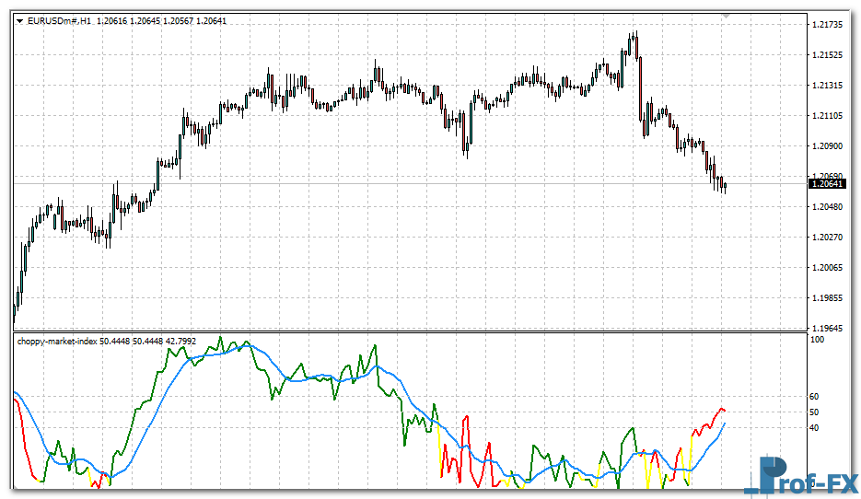
Task: Click the blue moving average line's right end
Action: pos(724,424)
